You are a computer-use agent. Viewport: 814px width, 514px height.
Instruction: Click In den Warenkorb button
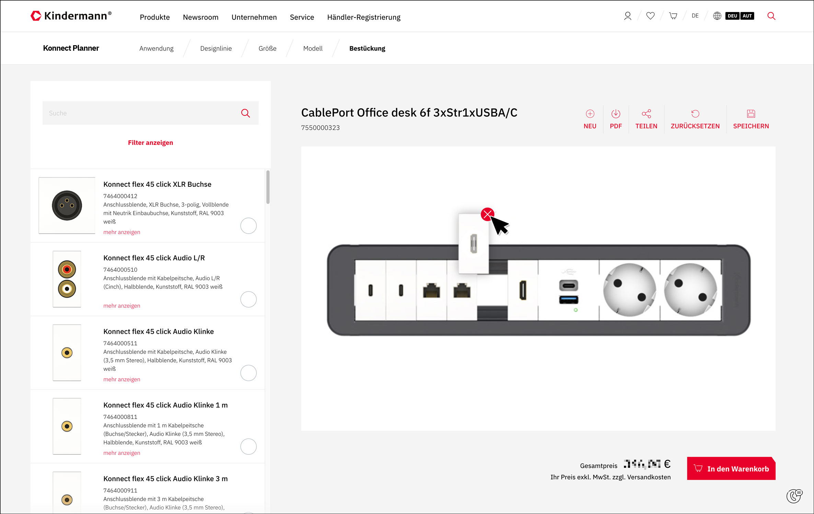(x=731, y=468)
